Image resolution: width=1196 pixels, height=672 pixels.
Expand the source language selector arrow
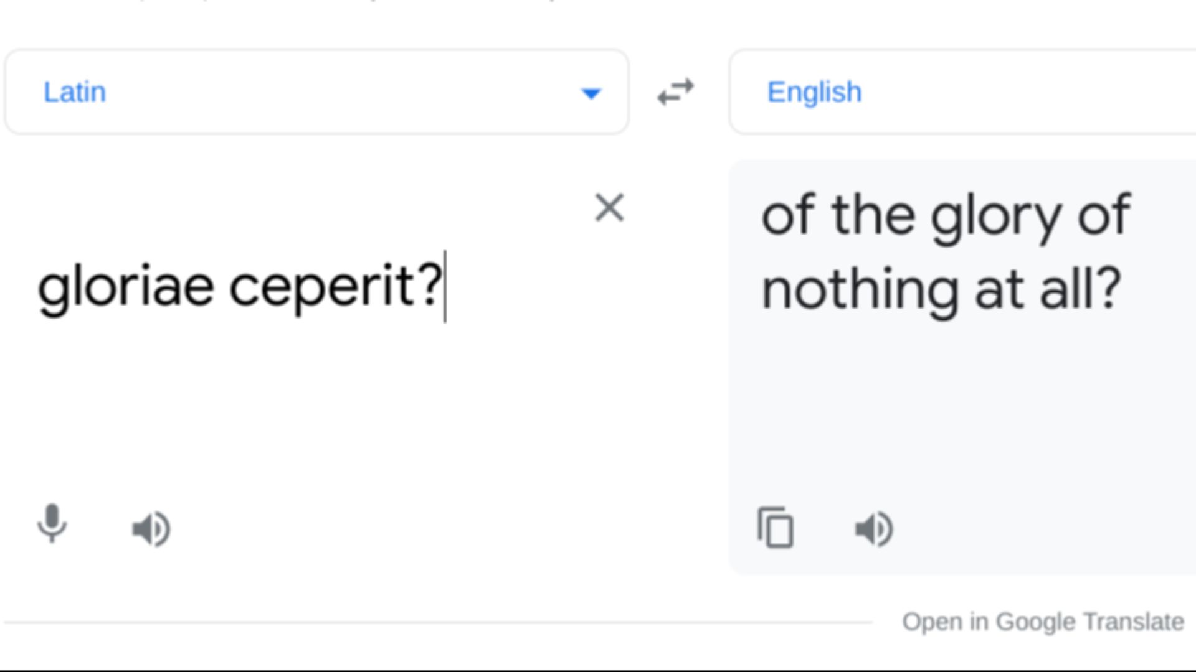pos(591,93)
